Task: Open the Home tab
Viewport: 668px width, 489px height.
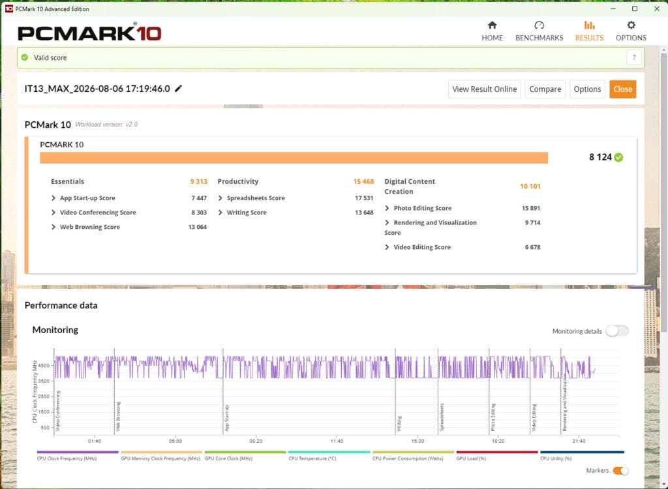Action: tap(492, 31)
